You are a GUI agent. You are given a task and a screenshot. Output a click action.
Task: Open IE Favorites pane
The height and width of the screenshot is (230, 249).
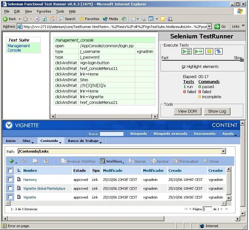(x=89, y=19)
